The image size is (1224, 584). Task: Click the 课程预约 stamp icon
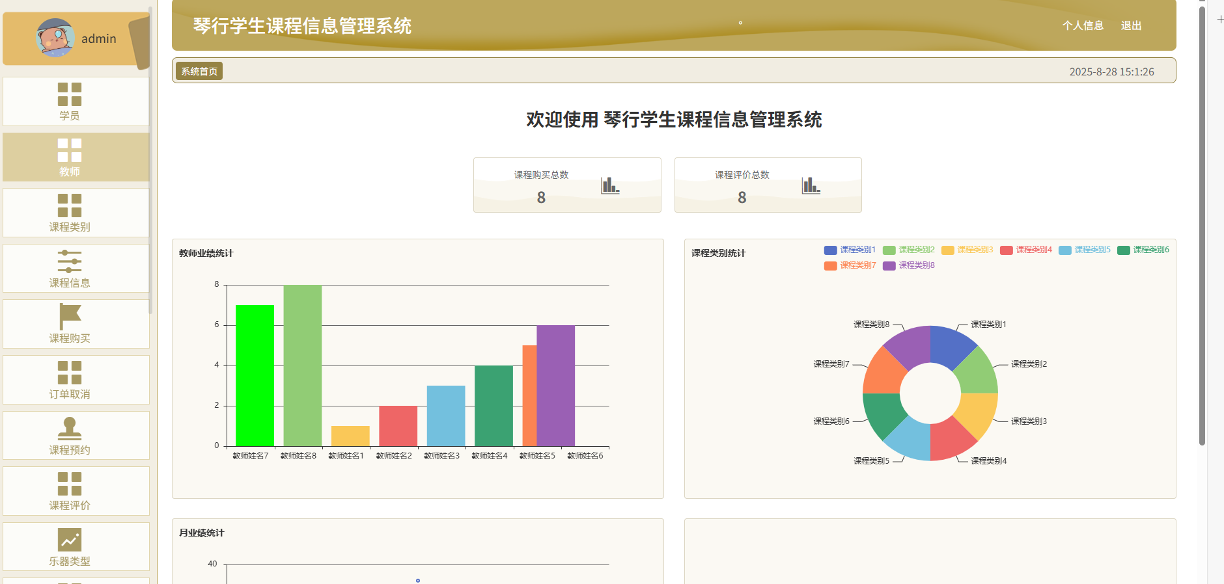click(x=70, y=429)
